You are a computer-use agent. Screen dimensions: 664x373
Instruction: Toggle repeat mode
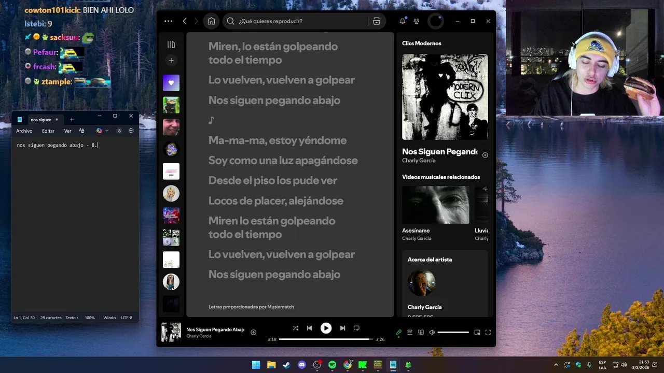pyautogui.click(x=356, y=328)
